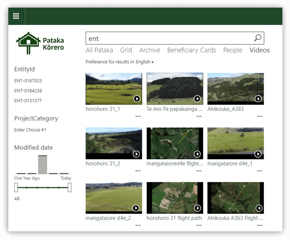Screen dimensions: 290x240
Task: Play the horohoro 31_1 video
Action: (137, 99)
